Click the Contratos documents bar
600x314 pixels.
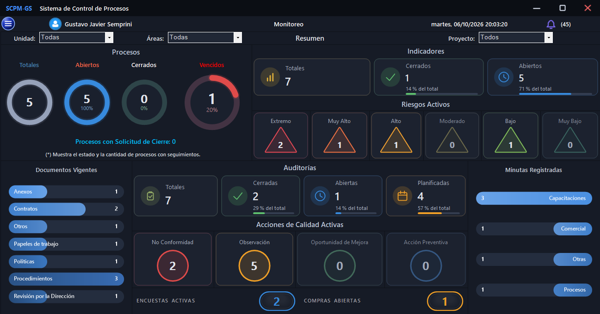tap(66, 209)
